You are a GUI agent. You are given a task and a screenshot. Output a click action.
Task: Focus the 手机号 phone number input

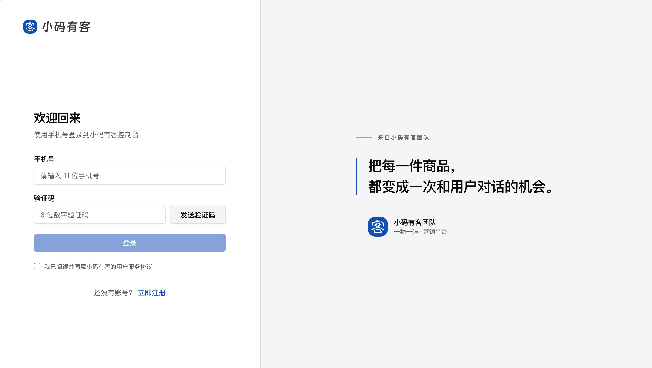point(130,175)
